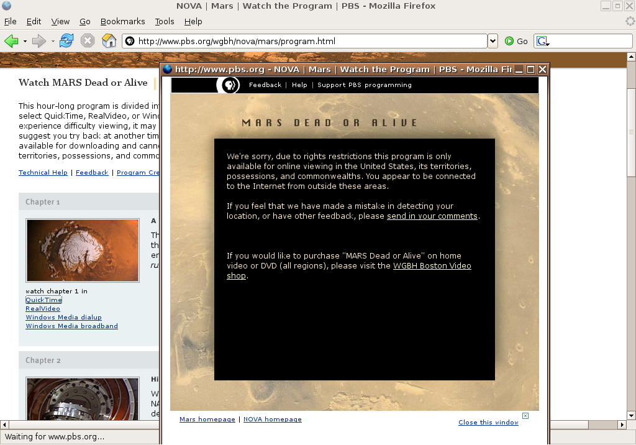Click the vertical scrollbar thumb
The width and height of the screenshot is (636, 445).
pos(631,132)
